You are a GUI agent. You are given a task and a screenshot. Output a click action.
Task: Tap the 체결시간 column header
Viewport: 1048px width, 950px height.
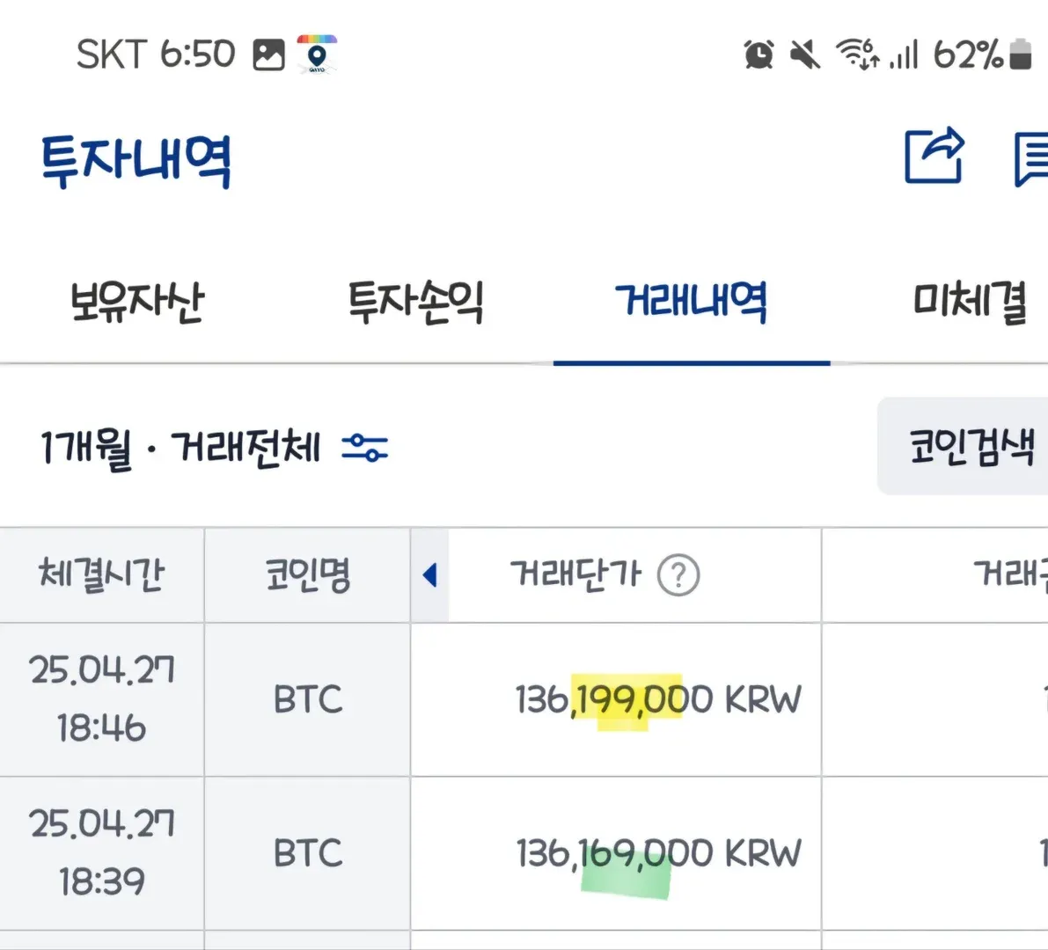[x=102, y=575]
